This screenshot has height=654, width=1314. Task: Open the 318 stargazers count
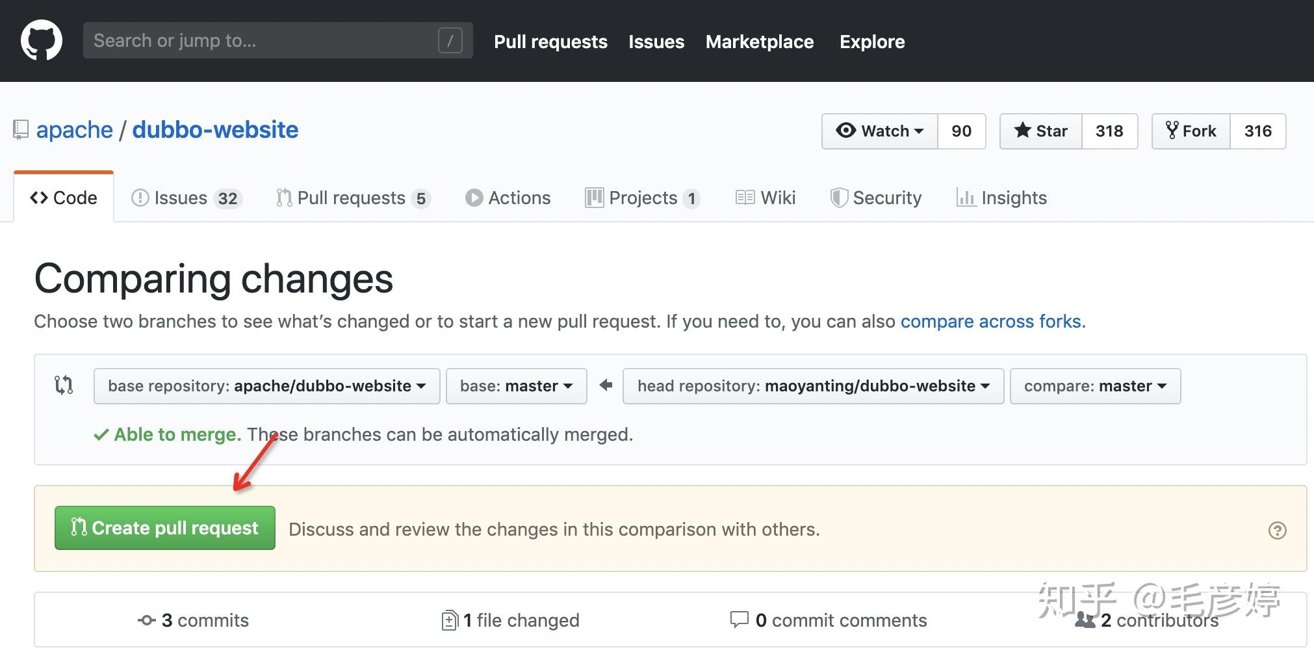coord(1109,131)
